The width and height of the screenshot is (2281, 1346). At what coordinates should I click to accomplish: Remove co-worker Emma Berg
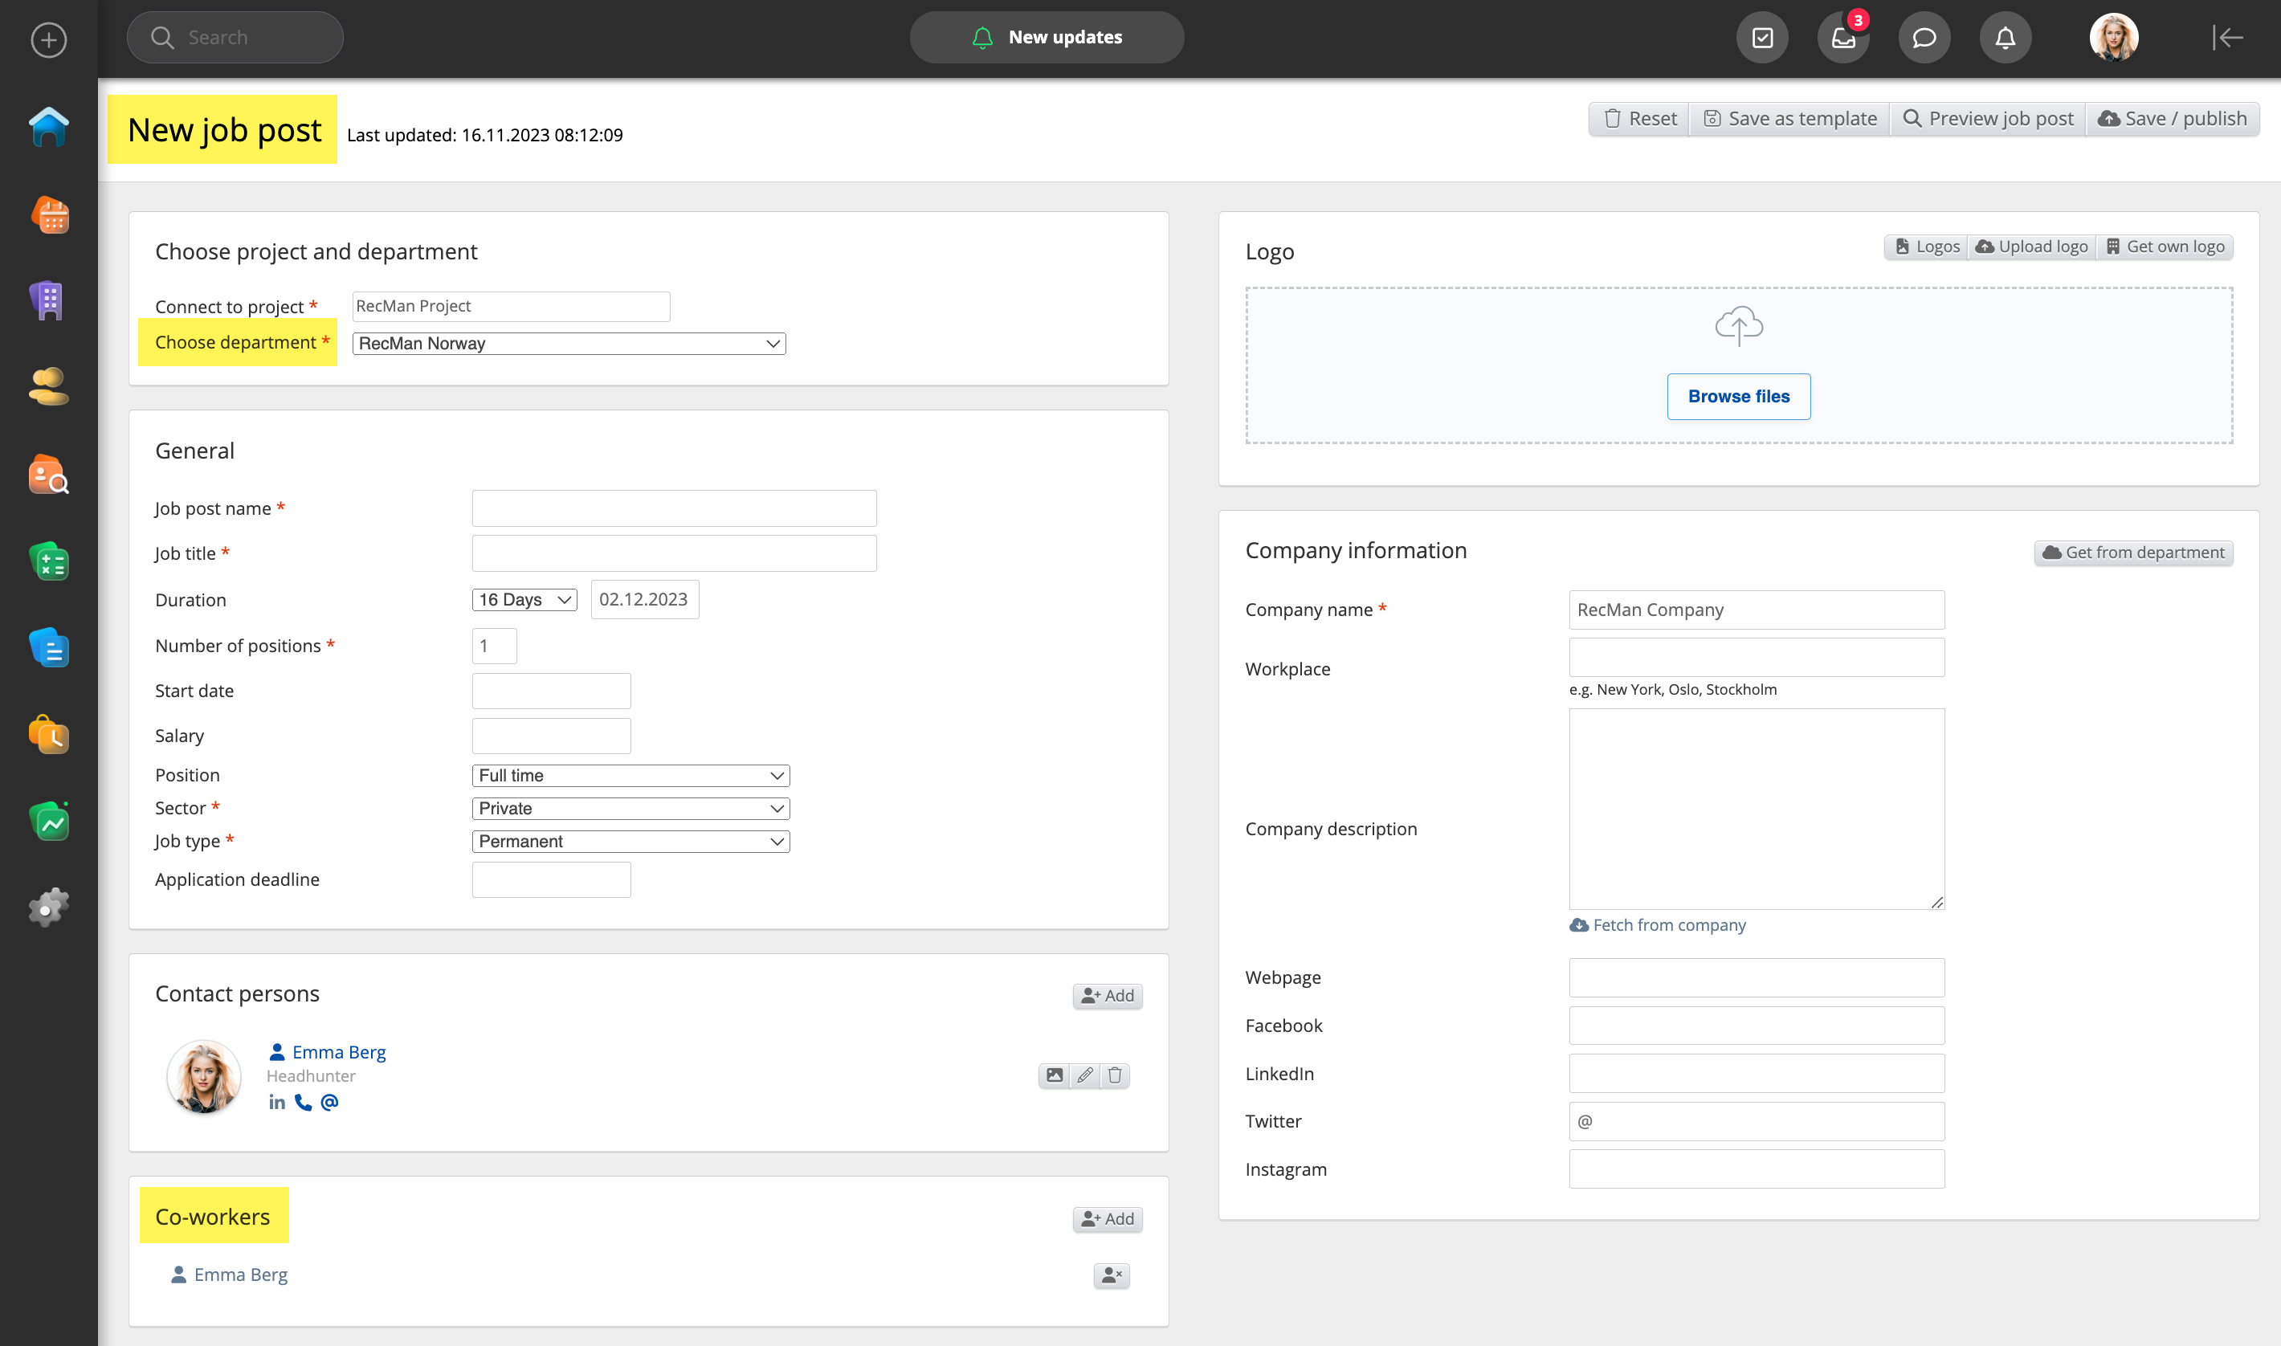point(1111,1275)
